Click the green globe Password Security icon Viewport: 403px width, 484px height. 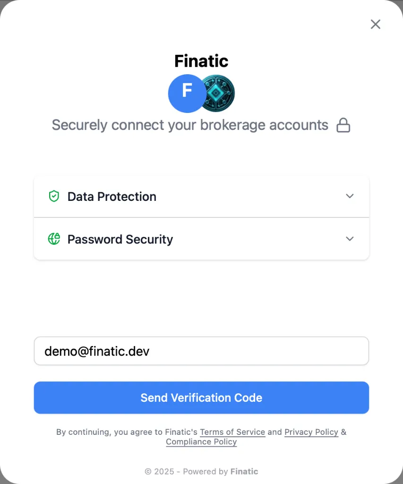point(54,239)
